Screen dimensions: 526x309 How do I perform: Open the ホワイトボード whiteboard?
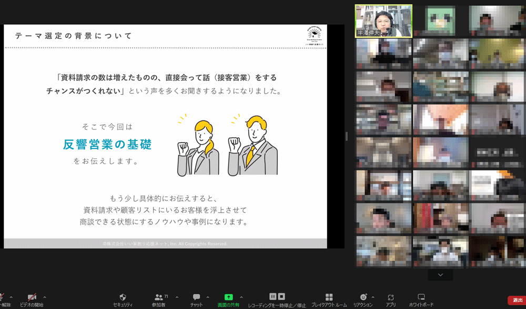(x=421, y=297)
